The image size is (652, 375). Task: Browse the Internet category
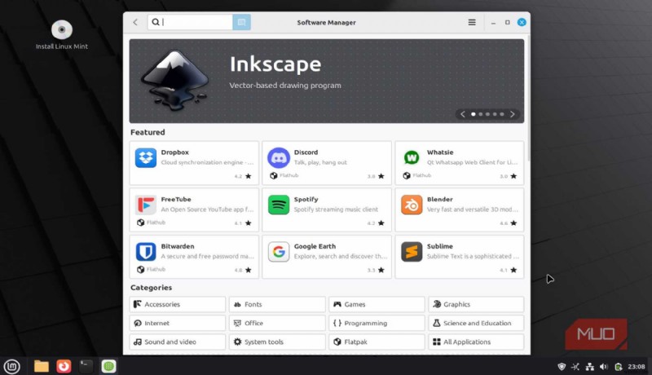pyautogui.click(x=178, y=323)
